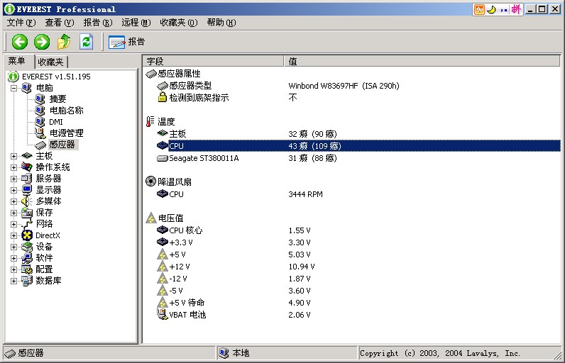Click the 数据库 database icon in tree

[x=27, y=281]
